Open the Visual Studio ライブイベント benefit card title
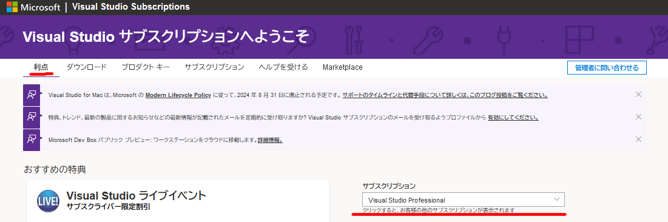The image size is (668, 222). 137,195
